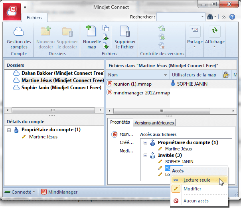Open the quick access toolbar customize arrow

click(x=25, y=7)
